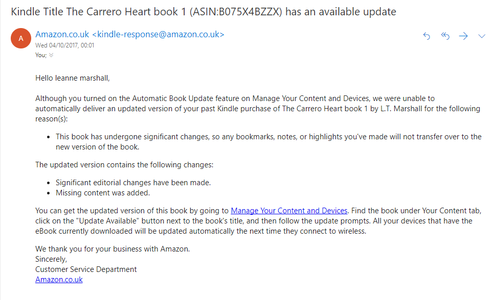Expand recipient details next to 'You;'
Screen dimensions: 493x300
[51, 55]
